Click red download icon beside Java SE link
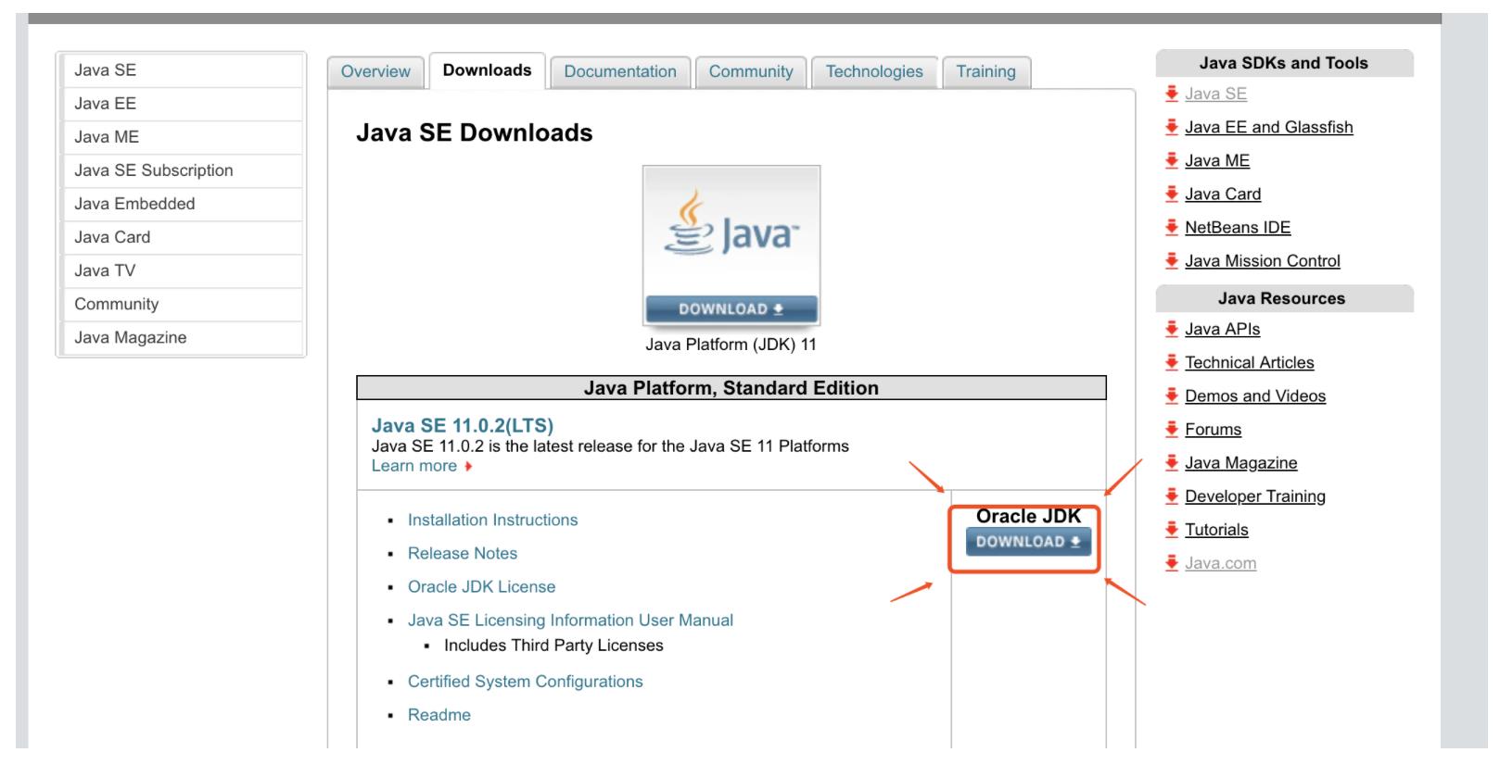 tap(1172, 94)
